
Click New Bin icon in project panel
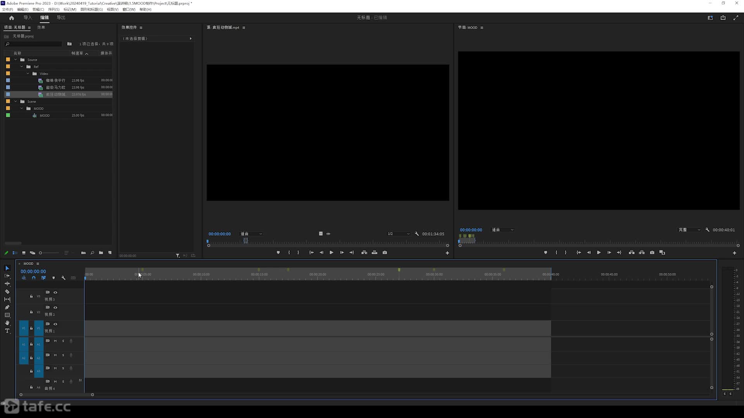tap(101, 253)
